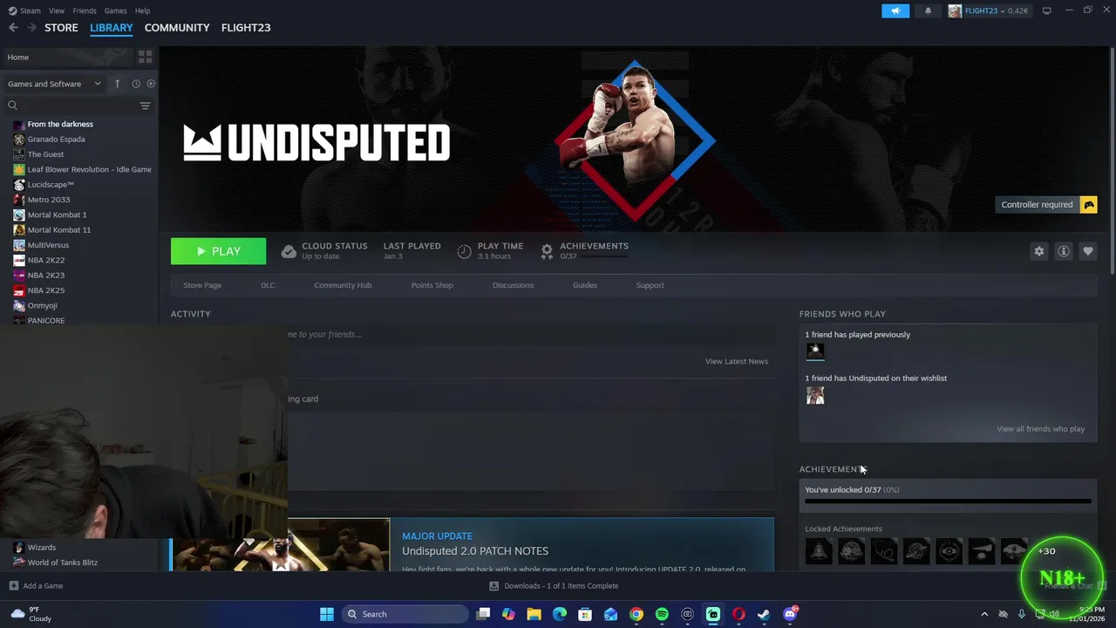Go forward with the right arrow

[x=31, y=28]
